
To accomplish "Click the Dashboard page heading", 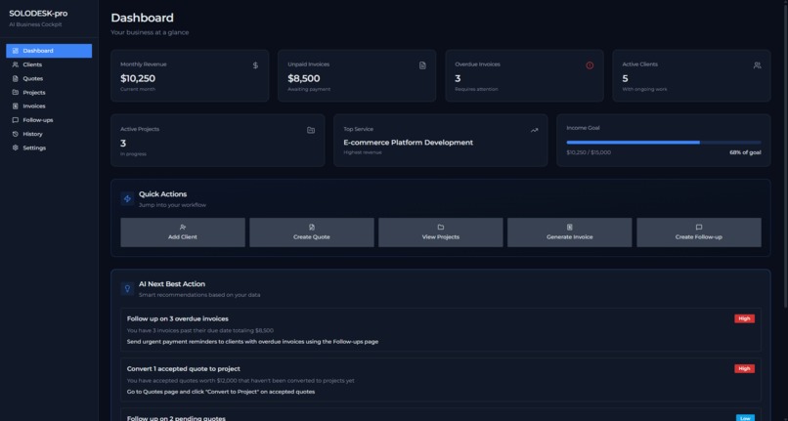I will (142, 18).
